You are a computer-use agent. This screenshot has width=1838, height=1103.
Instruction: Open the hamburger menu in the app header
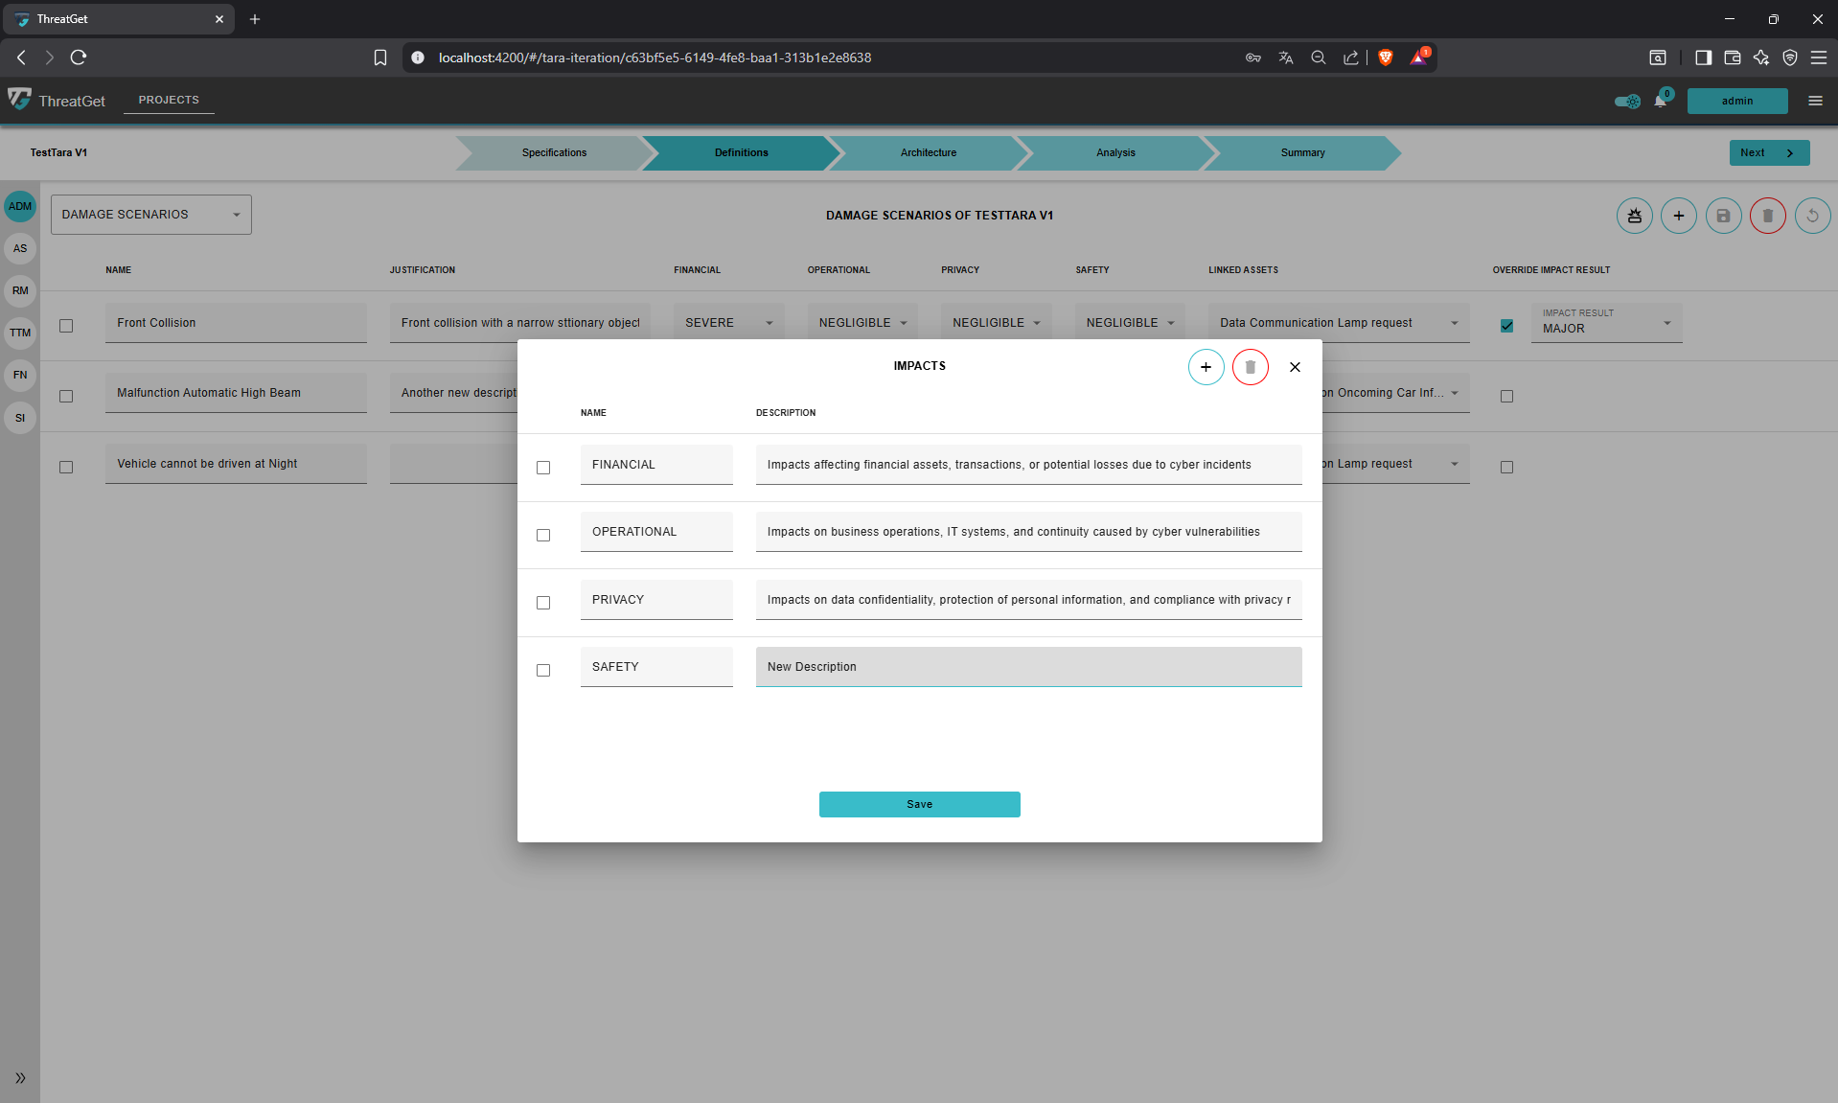pos(1815,101)
